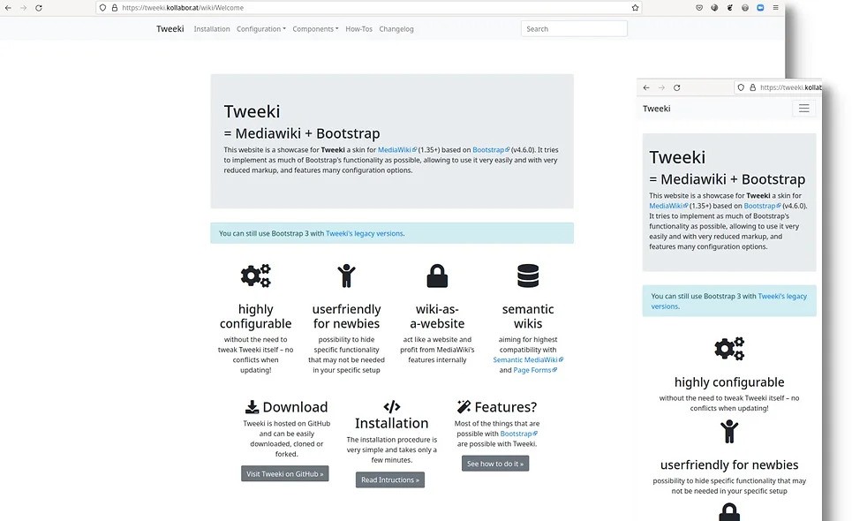Click the 'Download' heading text
This screenshot has width=852, height=521.
coord(295,407)
